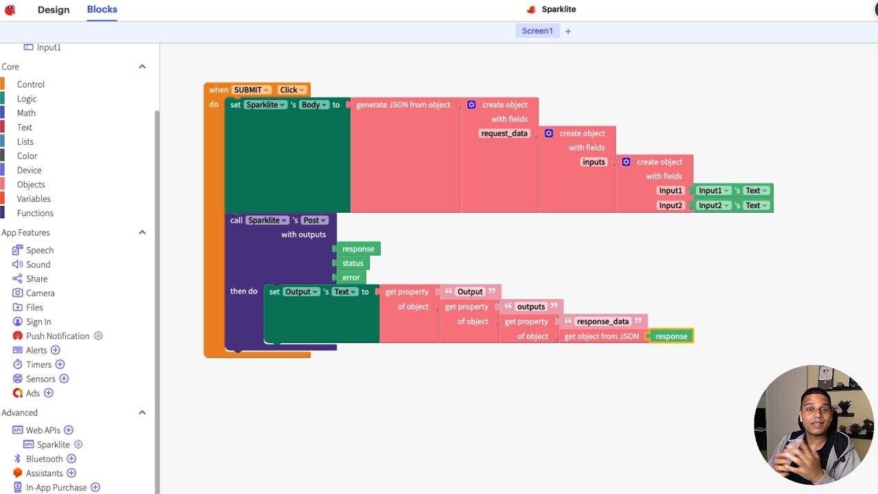Open the Control blocks category
878x494 pixels.
pos(30,84)
